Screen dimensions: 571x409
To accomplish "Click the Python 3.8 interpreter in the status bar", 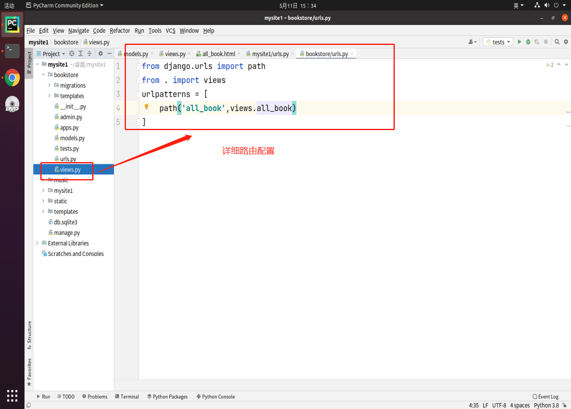I will point(546,405).
